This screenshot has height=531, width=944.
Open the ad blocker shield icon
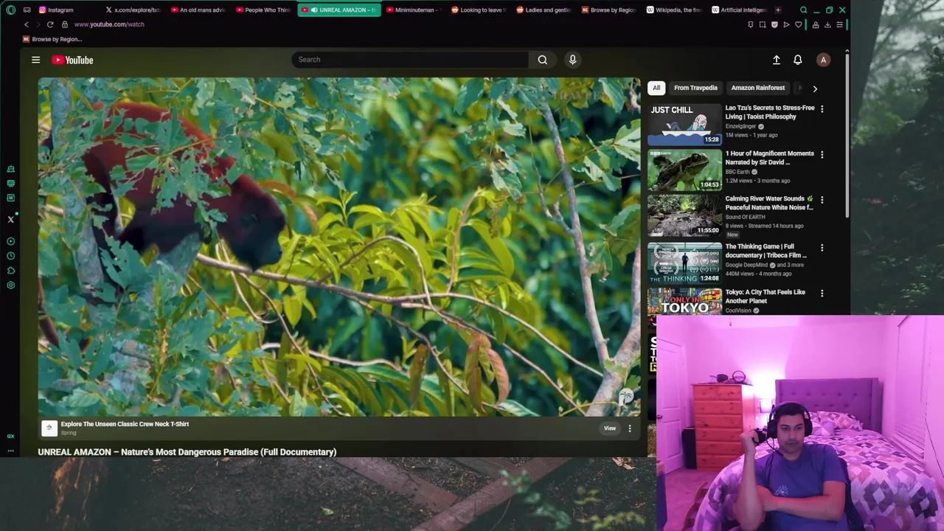tap(774, 24)
